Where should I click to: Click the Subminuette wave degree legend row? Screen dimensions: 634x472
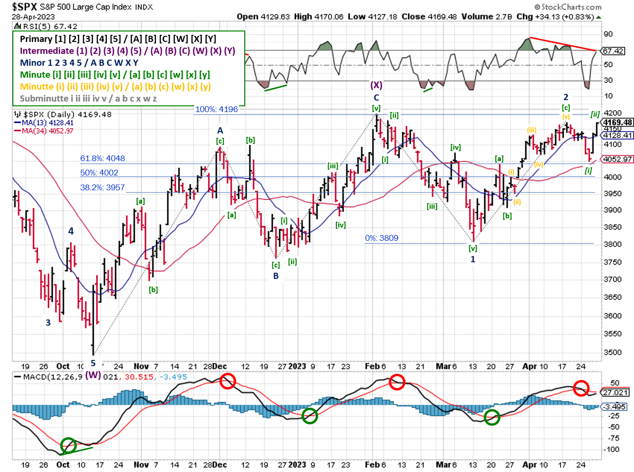click(x=88, y=99)
